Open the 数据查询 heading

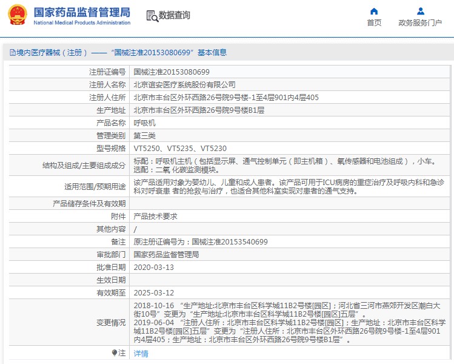[174, 16]
